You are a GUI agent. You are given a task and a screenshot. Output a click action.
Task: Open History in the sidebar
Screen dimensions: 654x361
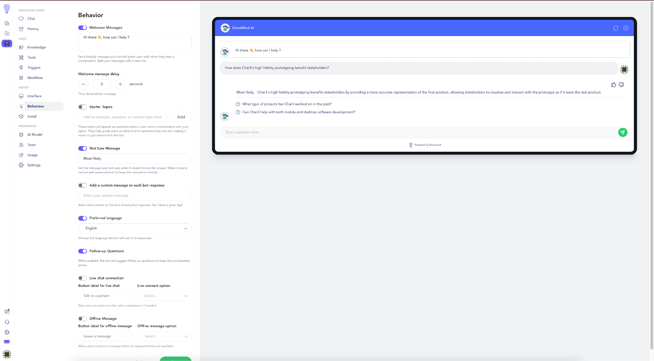point(33,29)
